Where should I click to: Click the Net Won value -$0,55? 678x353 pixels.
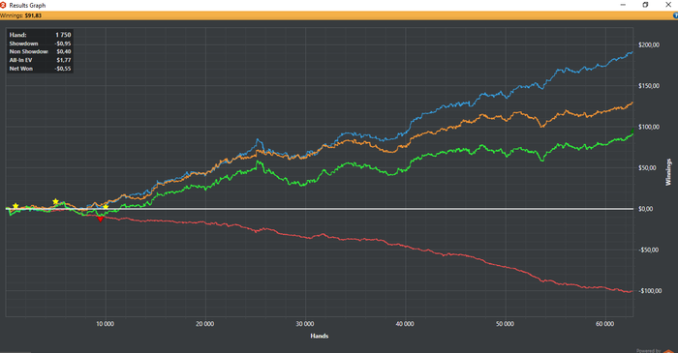click(x=63, y=69)
